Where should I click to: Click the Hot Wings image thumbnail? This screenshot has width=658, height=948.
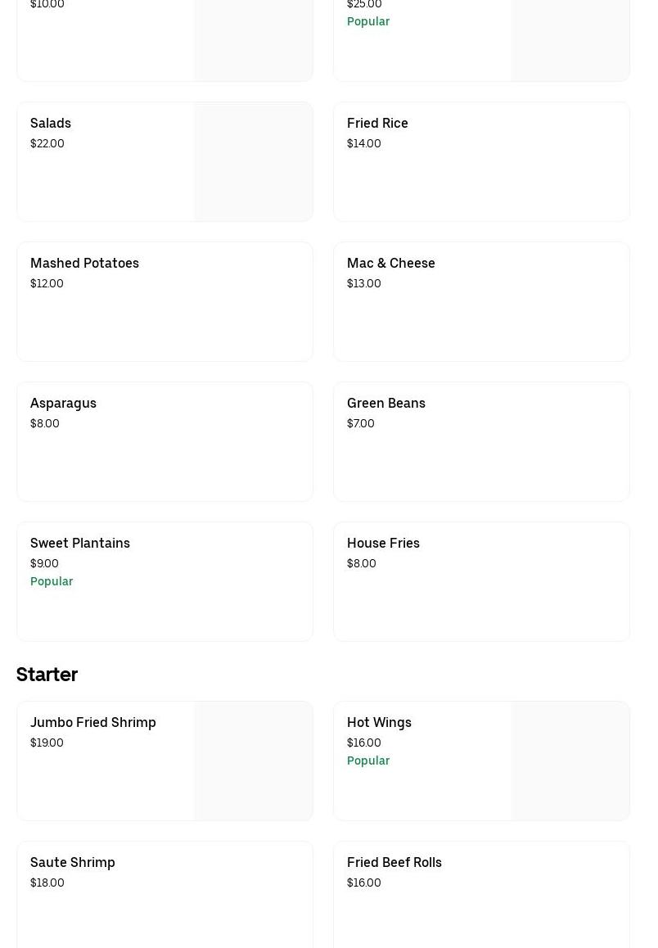coord(570,761)
